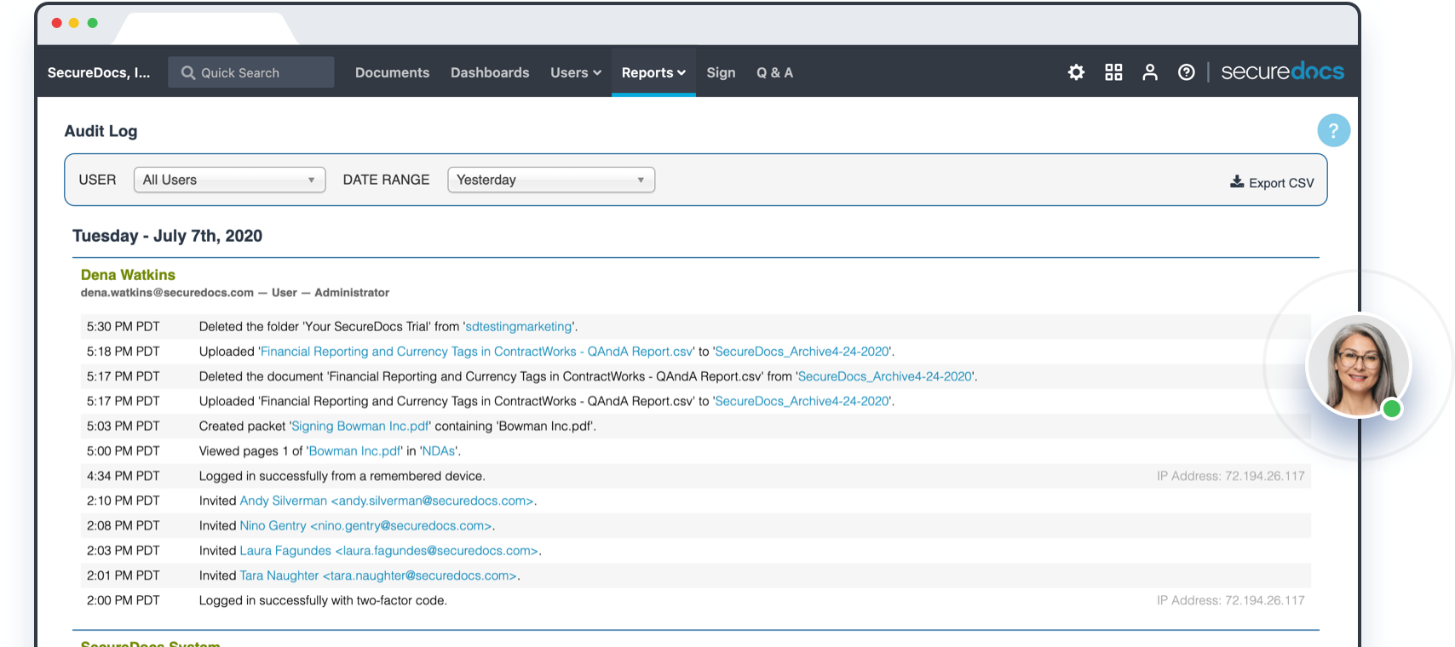Open the Tara Naughter invite link
Screen dimensions: 1455x647
pos(378,575)
